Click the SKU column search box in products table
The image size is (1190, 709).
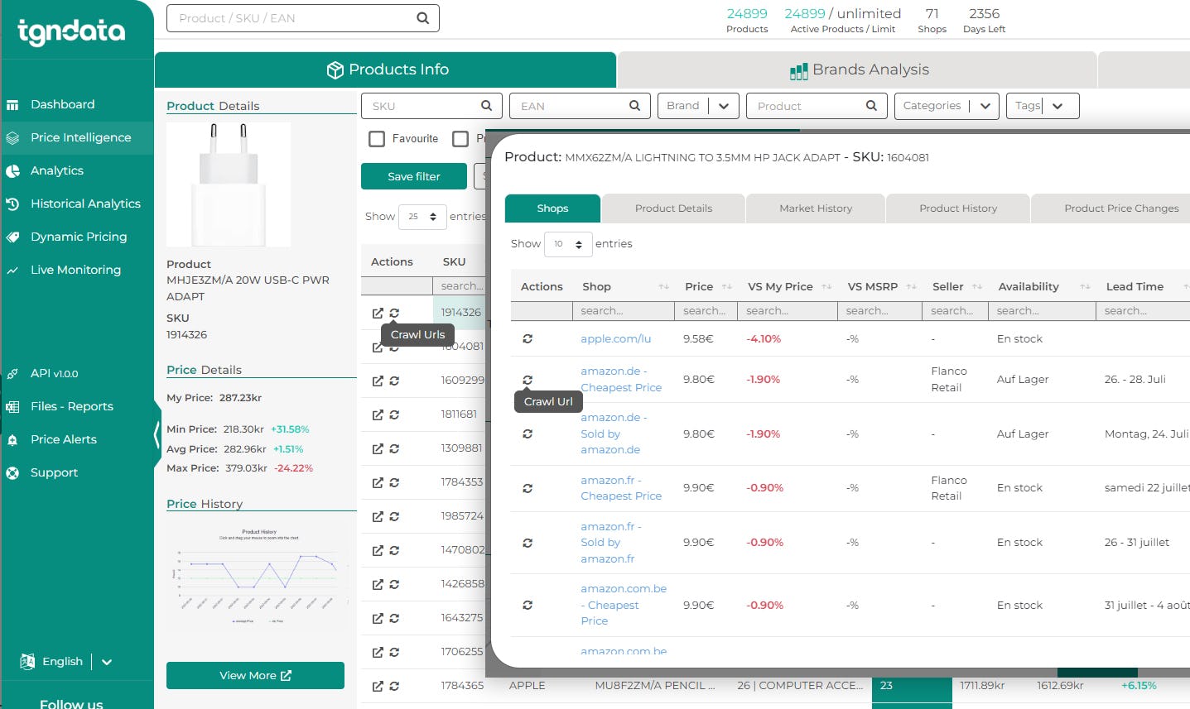(460, 285)
